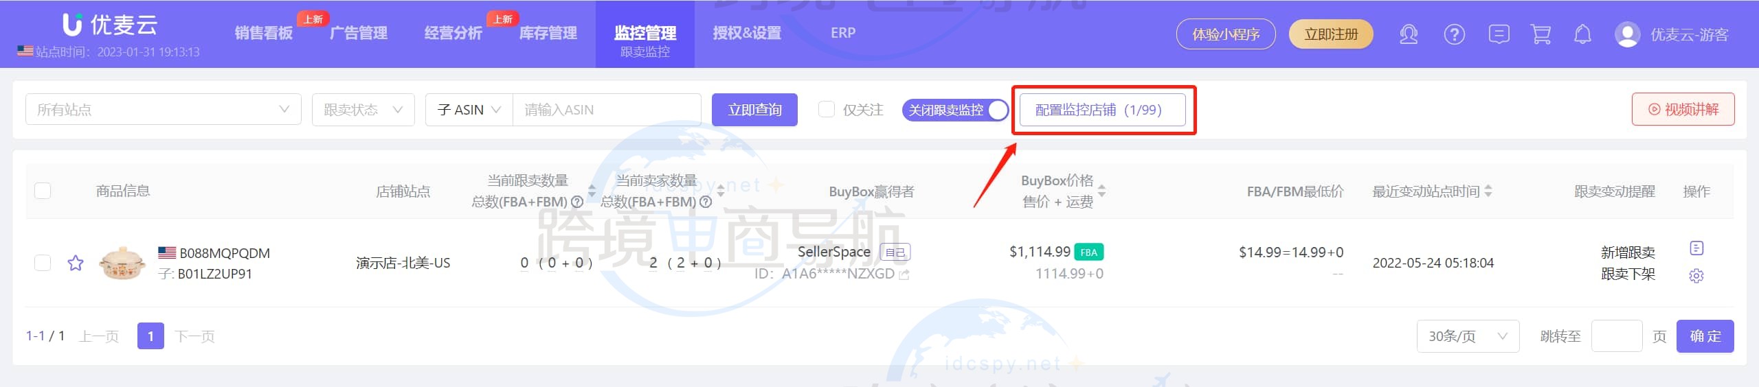Open the customer service headset icon
Viewport: 1759px width, 387px height.
[1409, 34]
